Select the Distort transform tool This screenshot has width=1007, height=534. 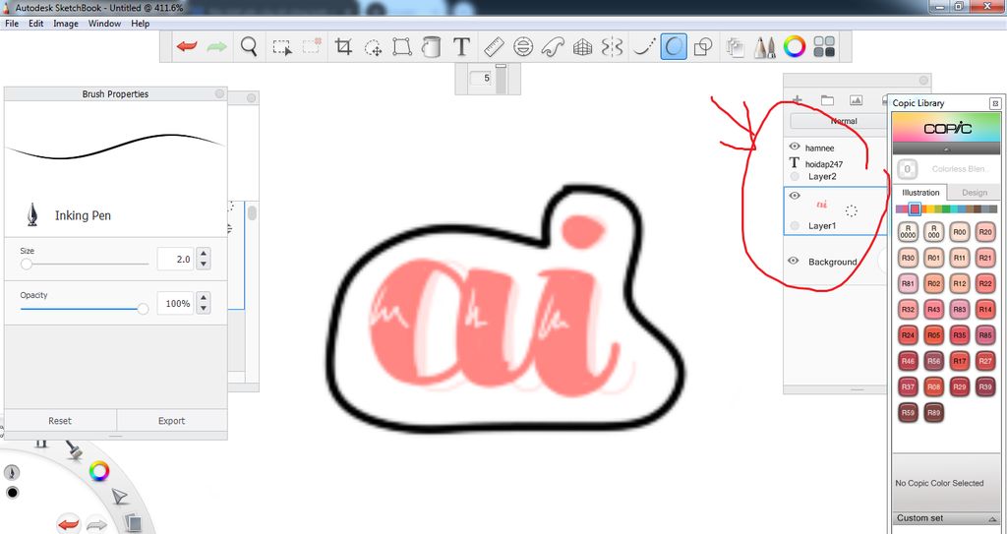click(402, 47)
